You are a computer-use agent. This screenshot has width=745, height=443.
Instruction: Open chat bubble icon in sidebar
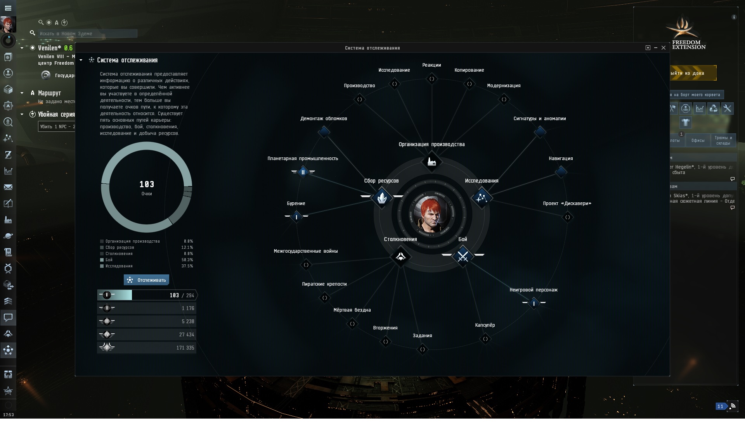8,317
